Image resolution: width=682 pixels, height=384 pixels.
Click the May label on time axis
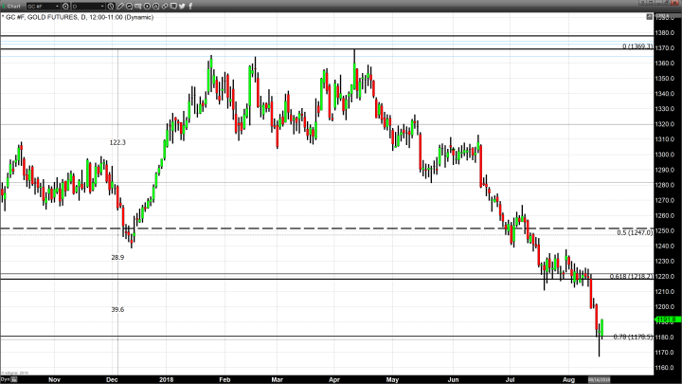[392, 379]
